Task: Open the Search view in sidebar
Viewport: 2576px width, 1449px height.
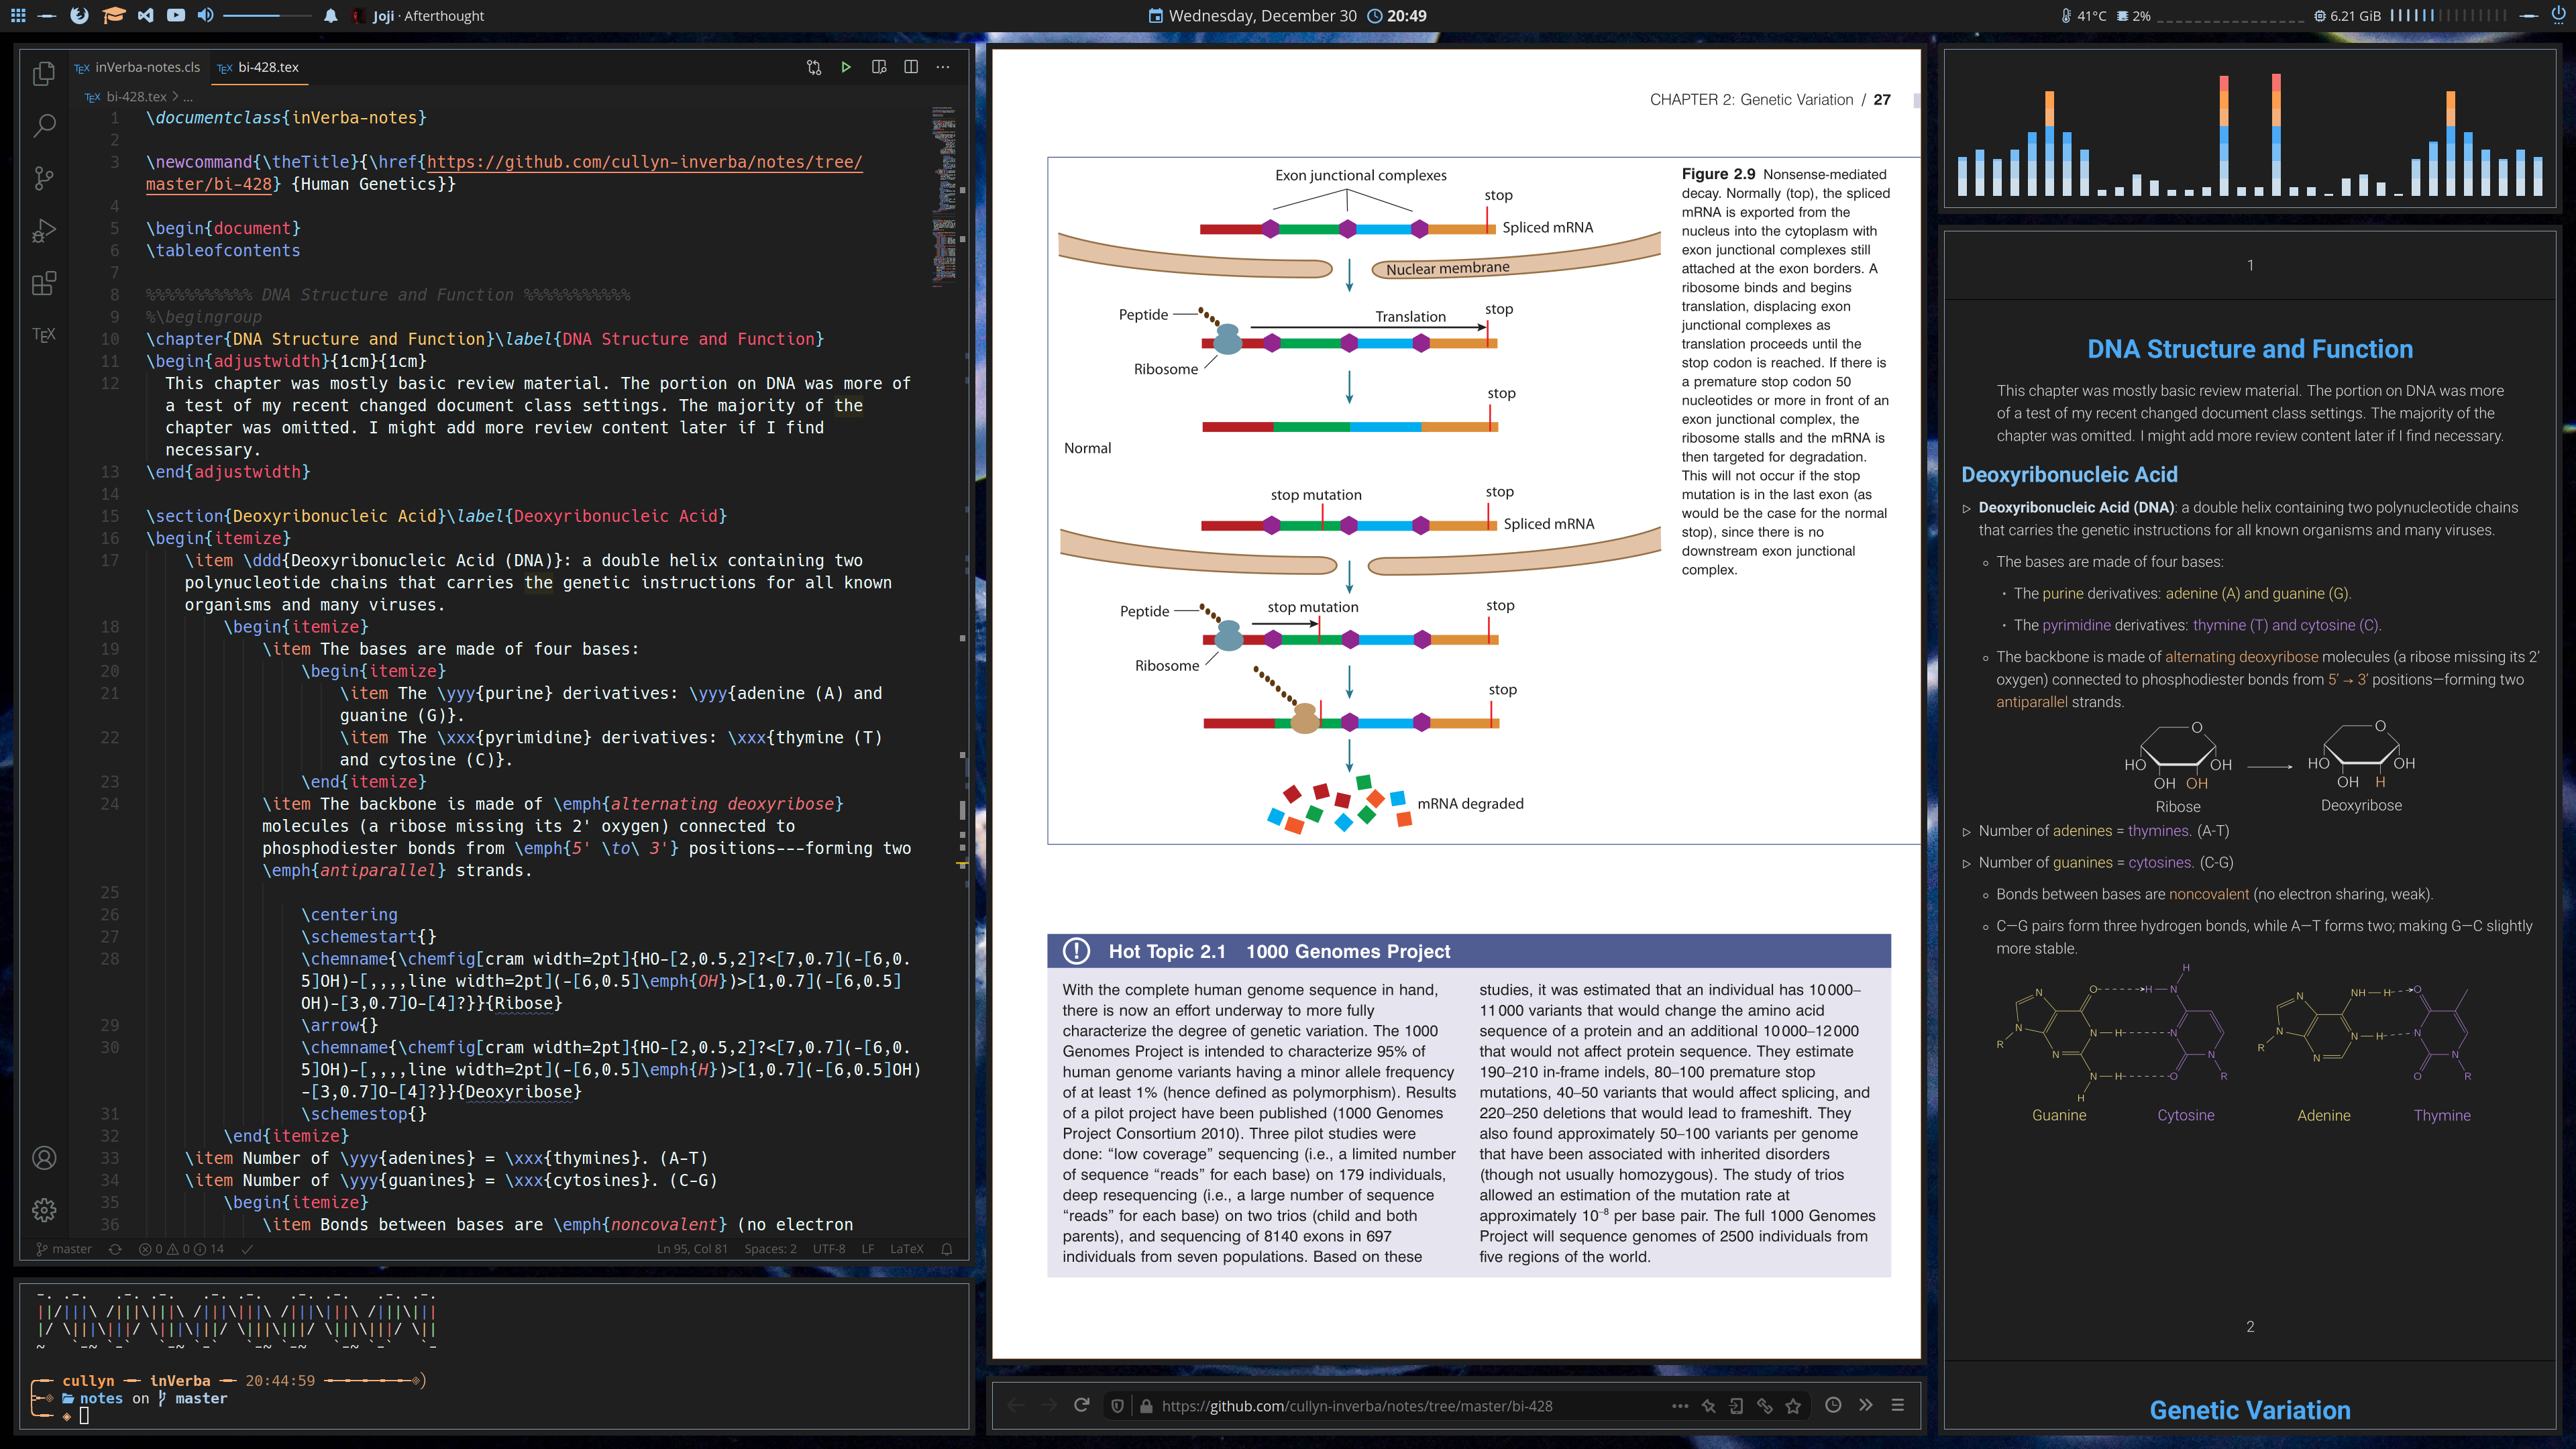Action: point(43,125)
